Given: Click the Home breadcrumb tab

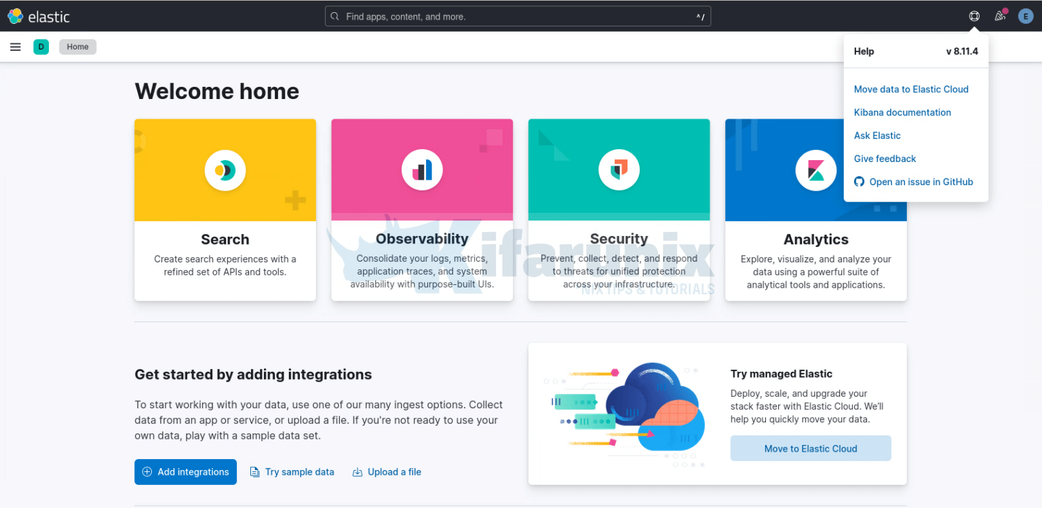Looking at the screenshot, I should click(77, 46).
